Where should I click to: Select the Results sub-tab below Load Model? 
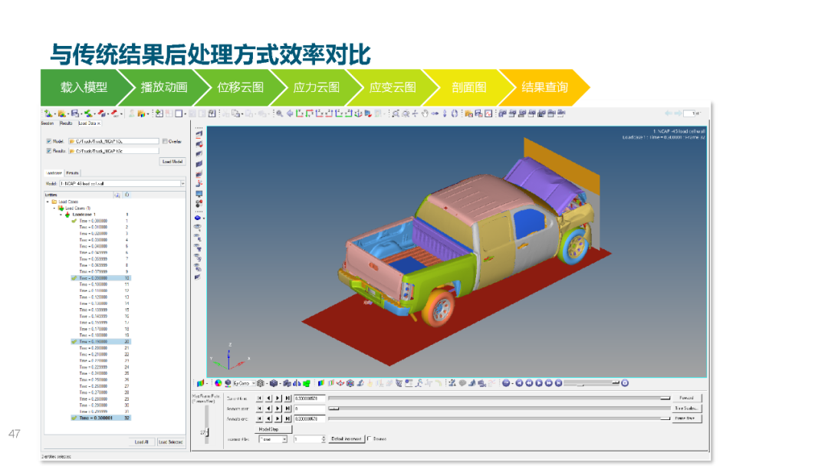point(72,173)
